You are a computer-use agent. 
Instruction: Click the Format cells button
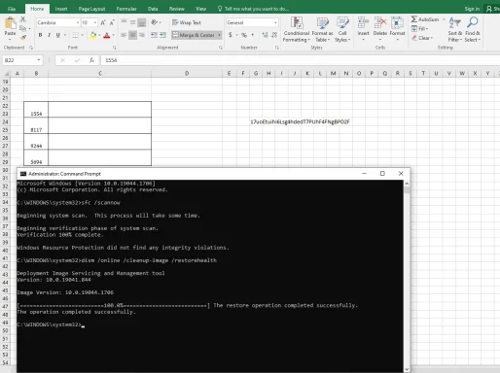[397, 29]
